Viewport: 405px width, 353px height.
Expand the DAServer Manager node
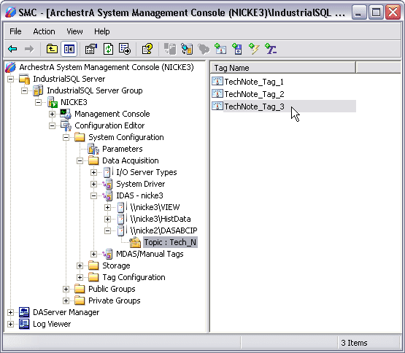11,312
